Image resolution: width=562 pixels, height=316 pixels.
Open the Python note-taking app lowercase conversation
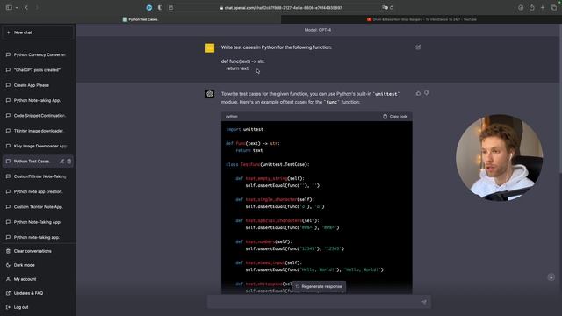coord(38,237)
